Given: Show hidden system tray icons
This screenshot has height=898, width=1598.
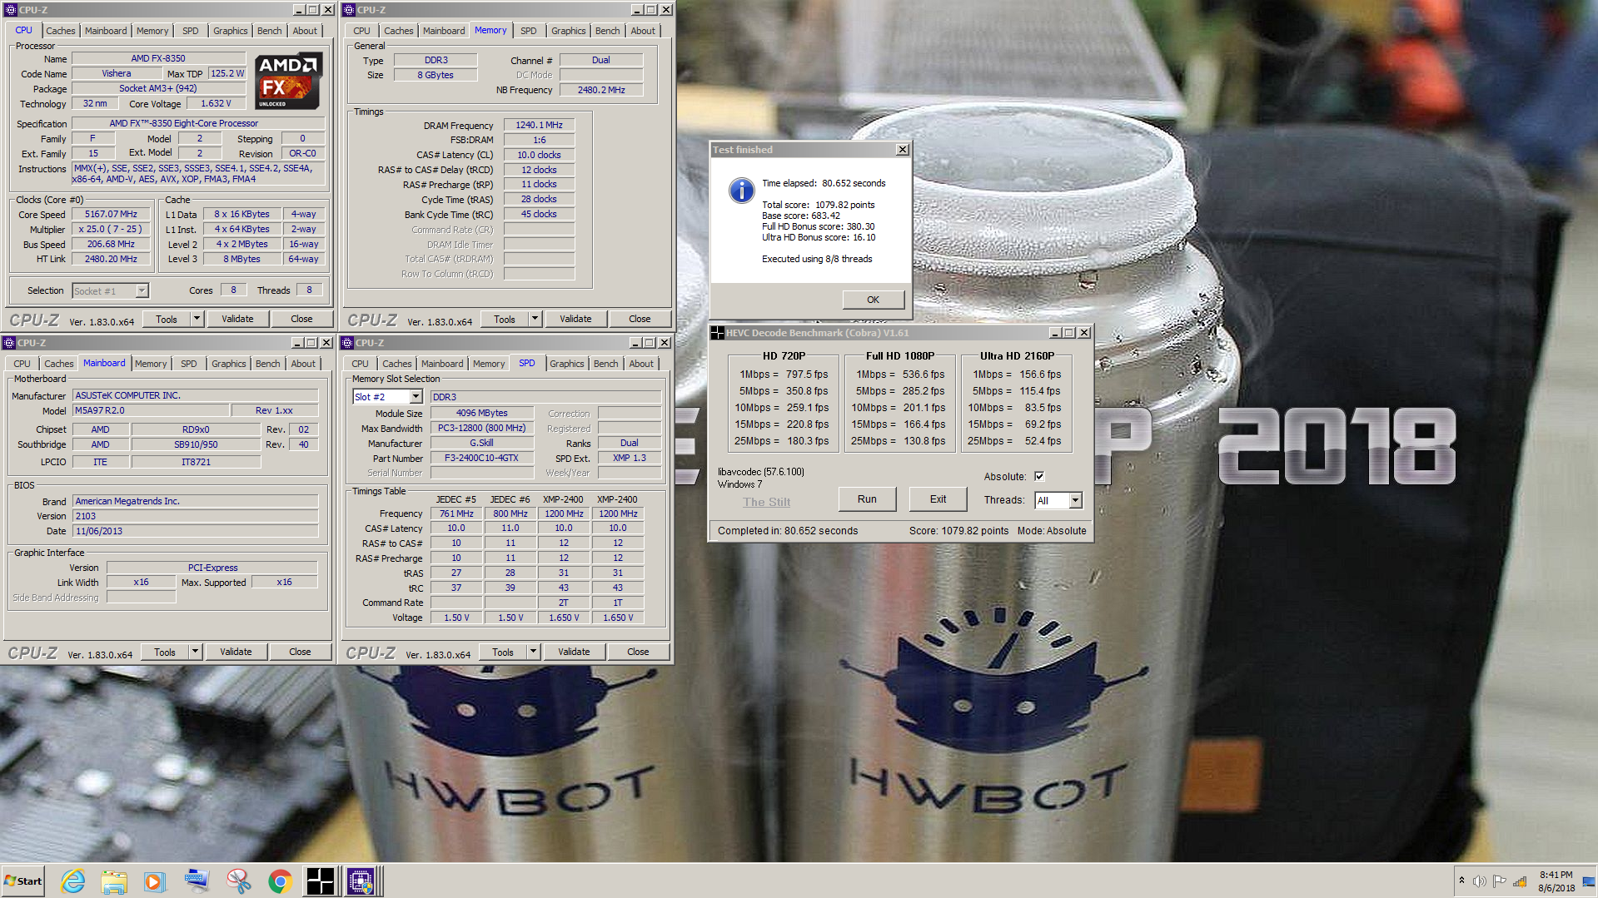Looking at the screenshot, I should pyautogui.click(x=1461, y=881).
